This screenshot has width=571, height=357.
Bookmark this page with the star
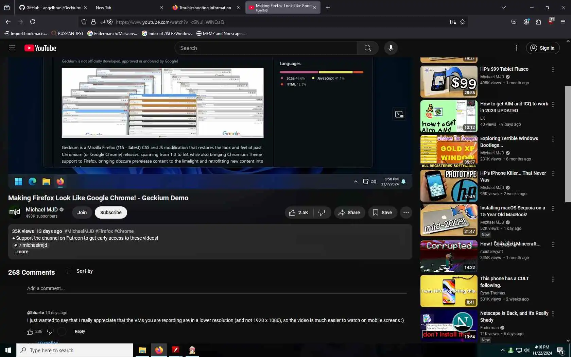463,22
